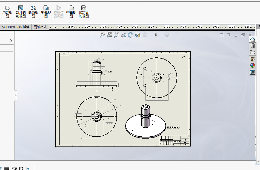Open the File Explorer task pane
This screenshot has height=170, width=260.
tap(253, 52)
